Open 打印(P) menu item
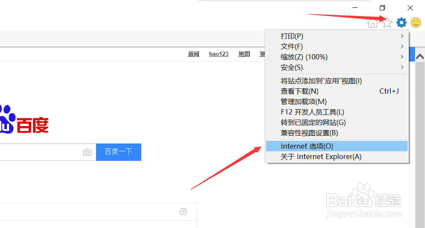Image resolution: width=425 pixels, height=228 pixels. pos(337,36)
